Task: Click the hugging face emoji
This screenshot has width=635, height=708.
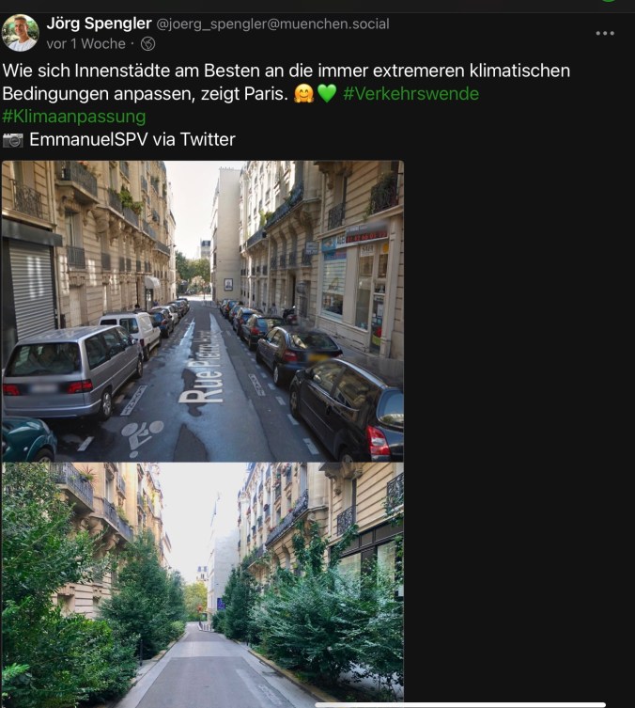Action: coord(303,94)
